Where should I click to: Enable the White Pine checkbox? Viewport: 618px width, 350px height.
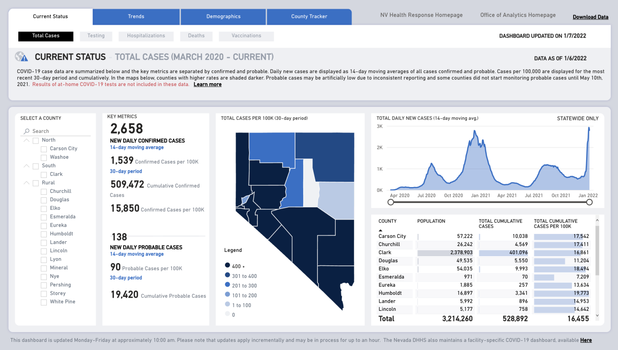click(44, 302)
